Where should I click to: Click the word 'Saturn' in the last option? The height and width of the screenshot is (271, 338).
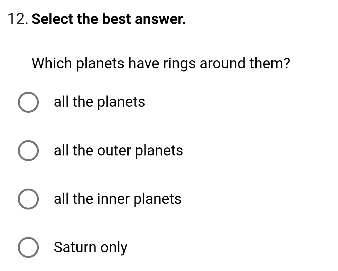(75, 247)
